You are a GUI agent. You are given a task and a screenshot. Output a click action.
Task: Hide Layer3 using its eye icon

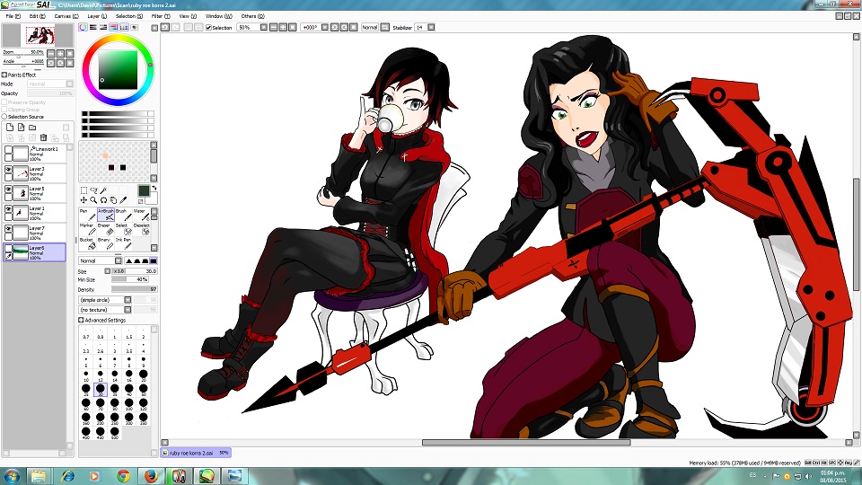[9, 169]
